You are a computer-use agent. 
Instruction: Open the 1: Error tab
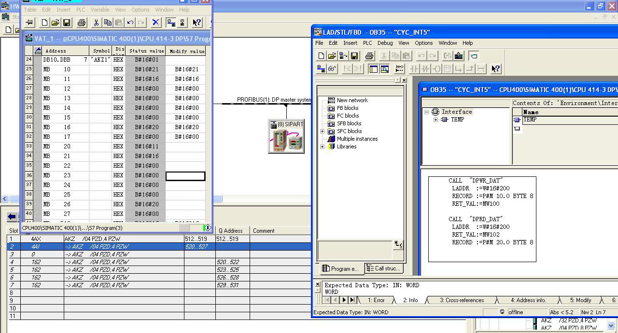tap(376, 300)
